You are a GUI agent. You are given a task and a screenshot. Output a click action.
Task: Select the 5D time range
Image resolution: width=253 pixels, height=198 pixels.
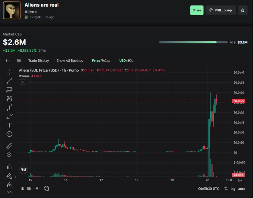(29, 189)
